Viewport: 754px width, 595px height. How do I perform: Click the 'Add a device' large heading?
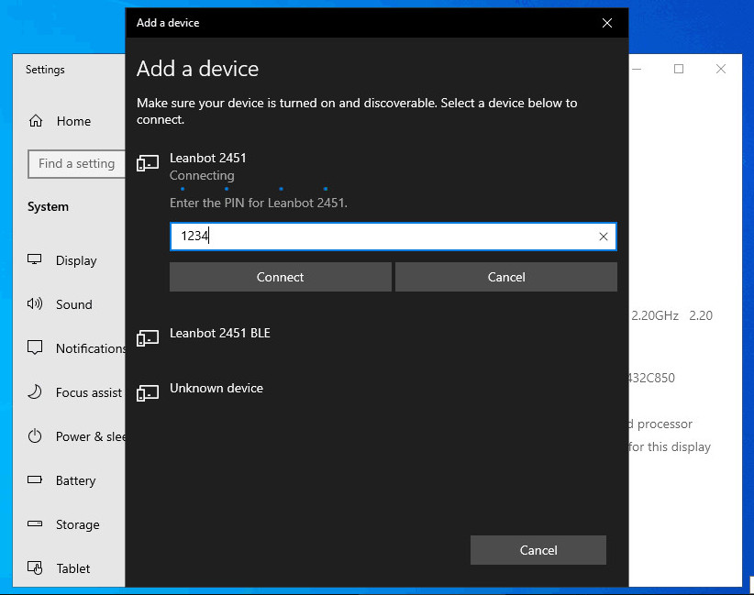(197, 69)
